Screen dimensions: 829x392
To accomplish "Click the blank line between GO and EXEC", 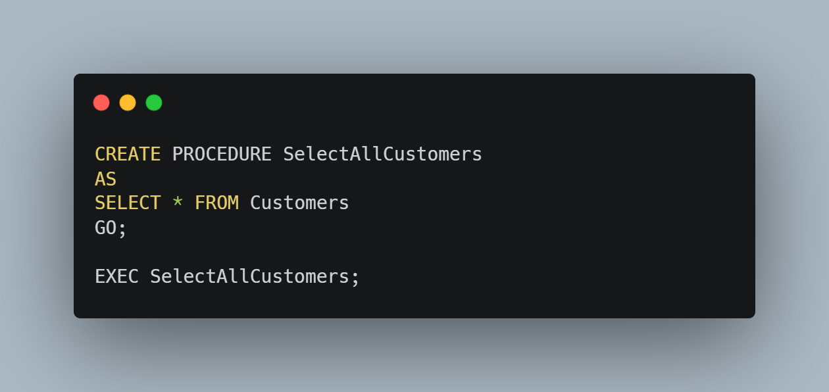I will tap(263, 252).
